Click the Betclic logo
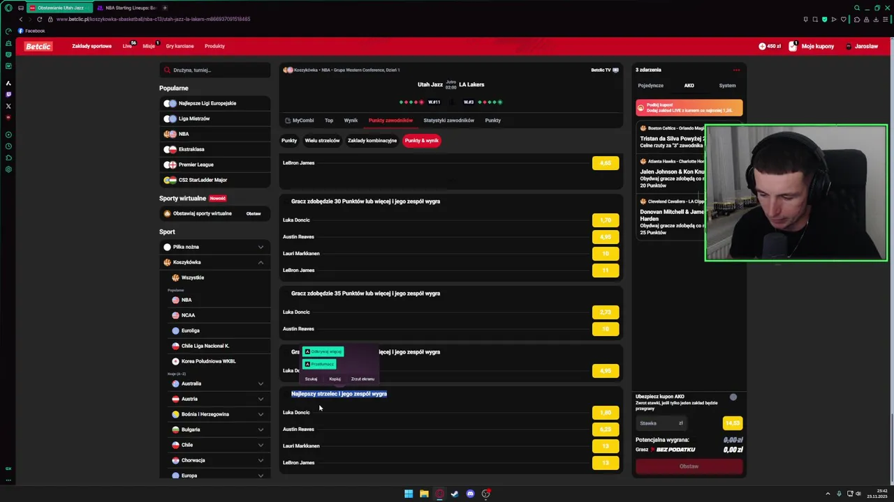The image size is (894, 502). pos(38,46)
